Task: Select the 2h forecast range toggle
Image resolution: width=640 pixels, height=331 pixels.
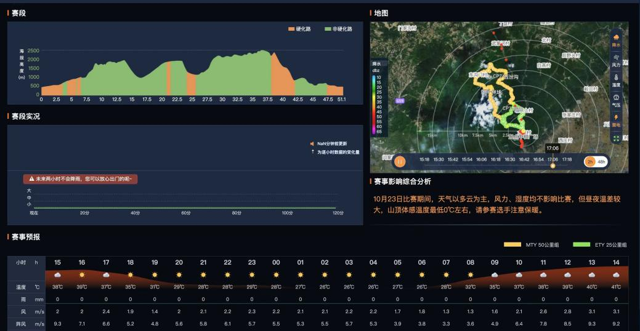Action: (x=589, y=161)
